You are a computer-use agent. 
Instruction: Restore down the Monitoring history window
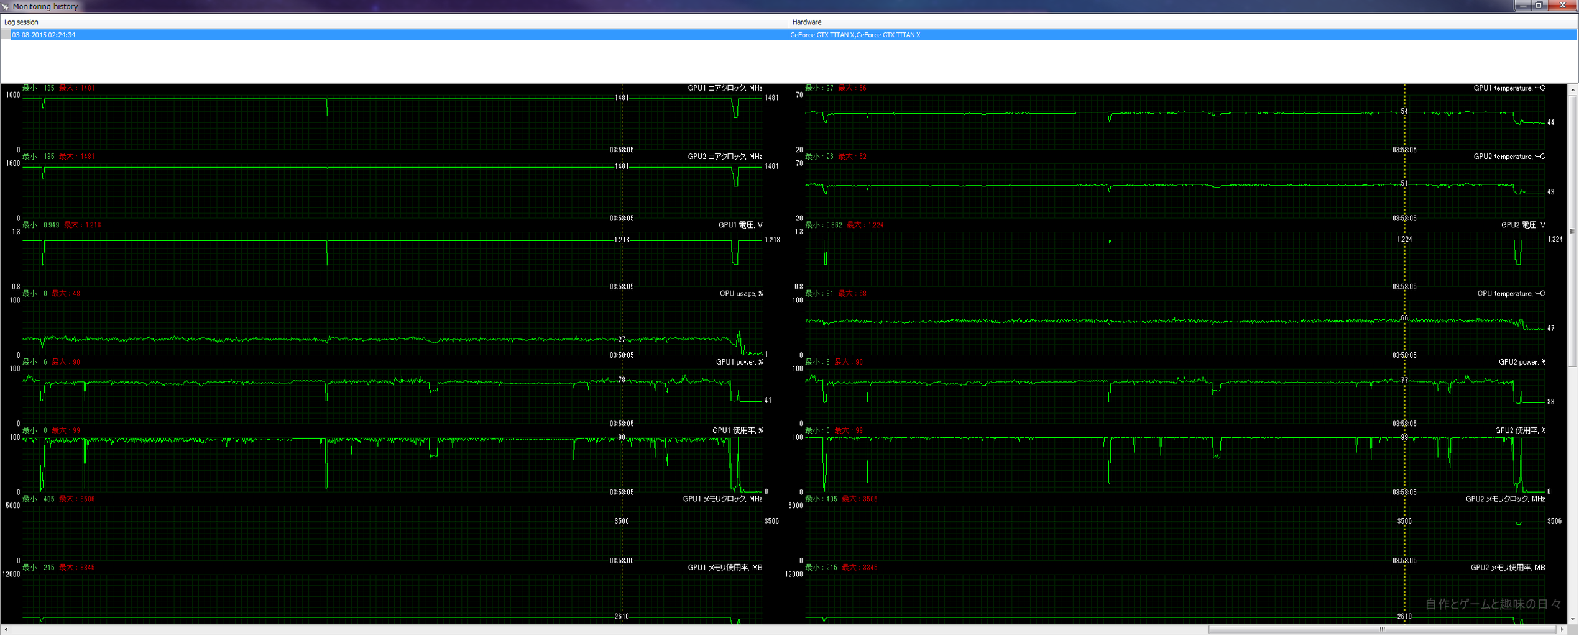coord(1539,6)
